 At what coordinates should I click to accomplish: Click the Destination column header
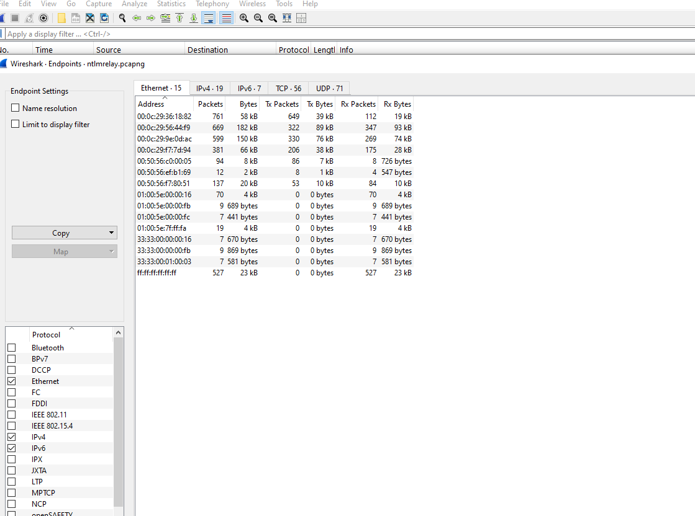[x=230, y=50]
